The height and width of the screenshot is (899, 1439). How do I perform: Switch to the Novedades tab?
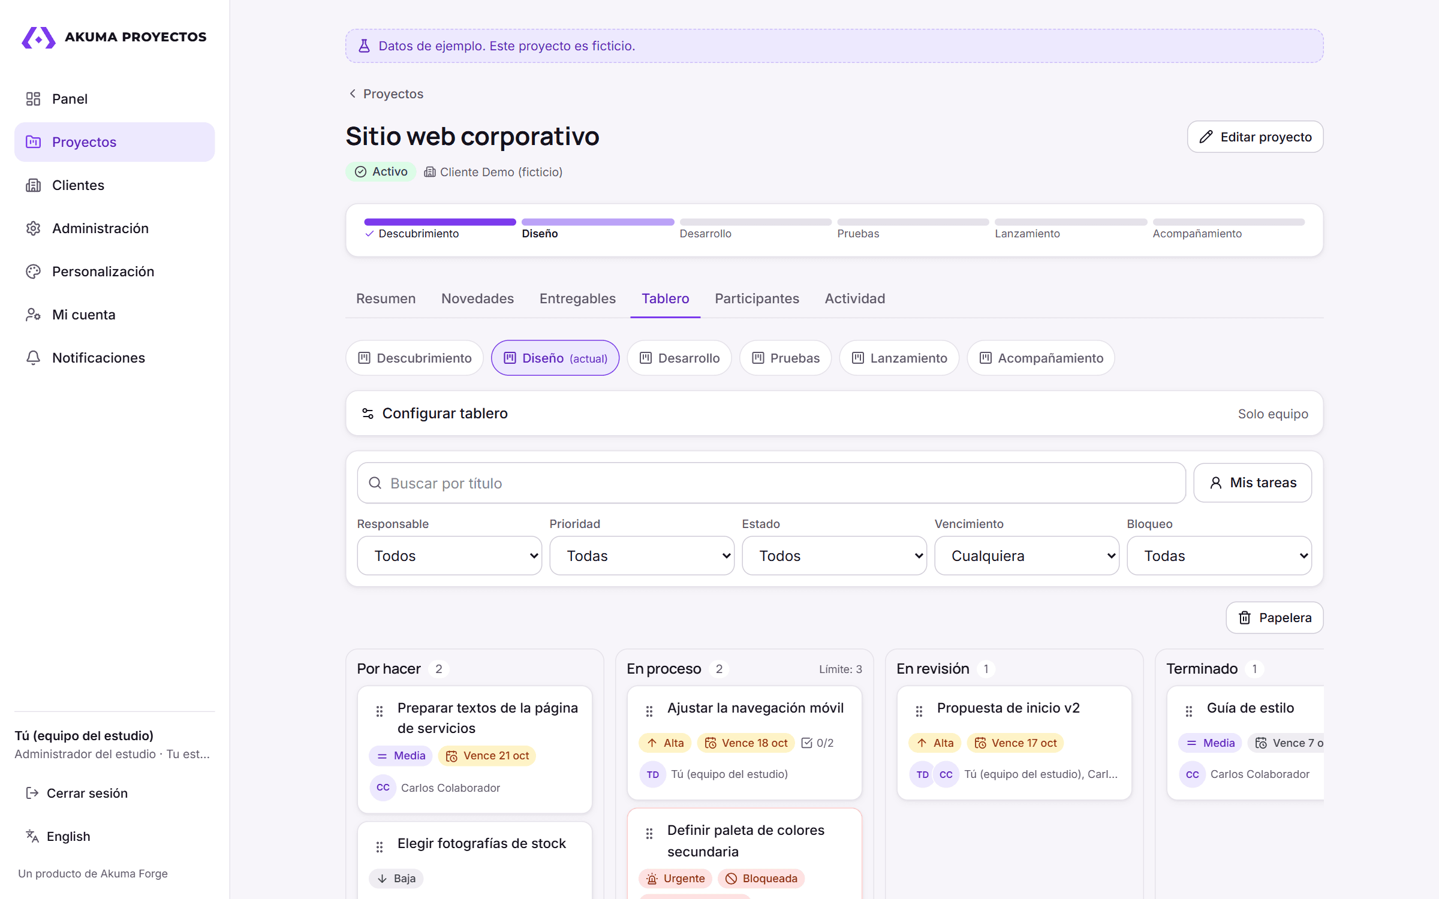477,298
